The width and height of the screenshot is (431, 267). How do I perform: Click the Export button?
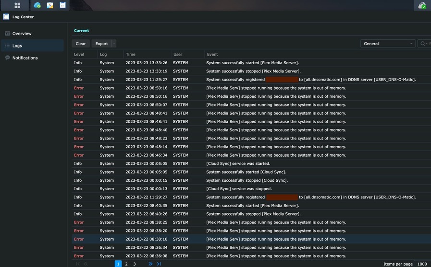[x=101, y=44]
